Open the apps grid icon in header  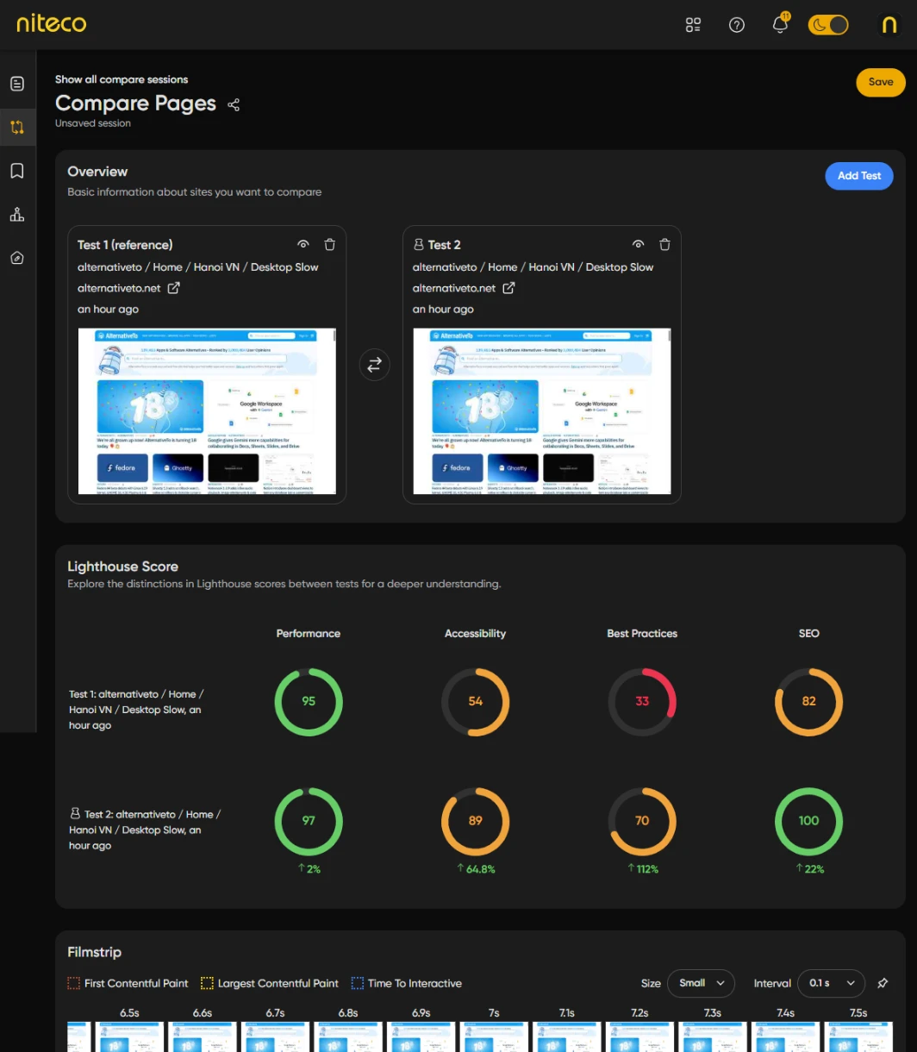[x=693, y=25]
